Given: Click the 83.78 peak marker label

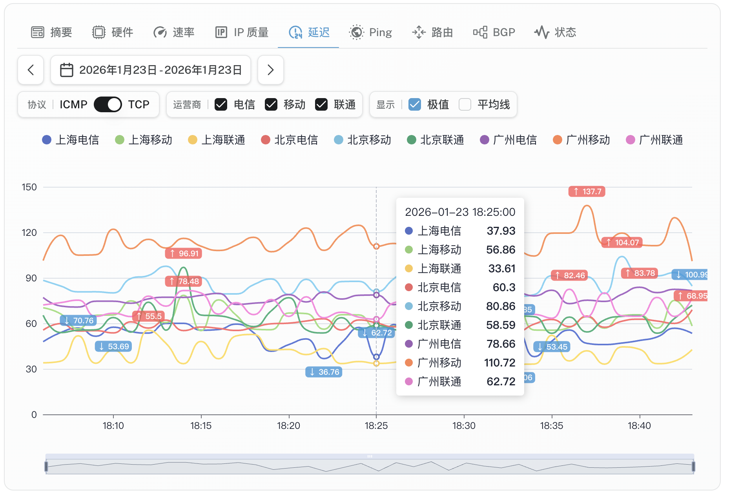Looking at the screenshot, I should (x=640, y=273).
